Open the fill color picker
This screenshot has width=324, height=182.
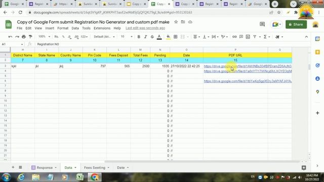click(x=168, y=37)
